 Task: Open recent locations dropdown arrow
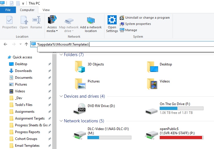[20, 44]
